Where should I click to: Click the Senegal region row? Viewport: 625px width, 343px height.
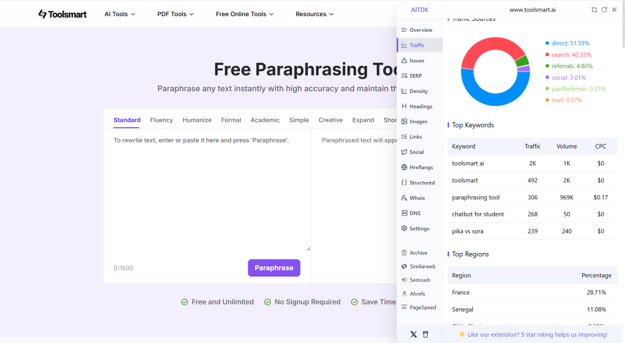tap(532, 309)
